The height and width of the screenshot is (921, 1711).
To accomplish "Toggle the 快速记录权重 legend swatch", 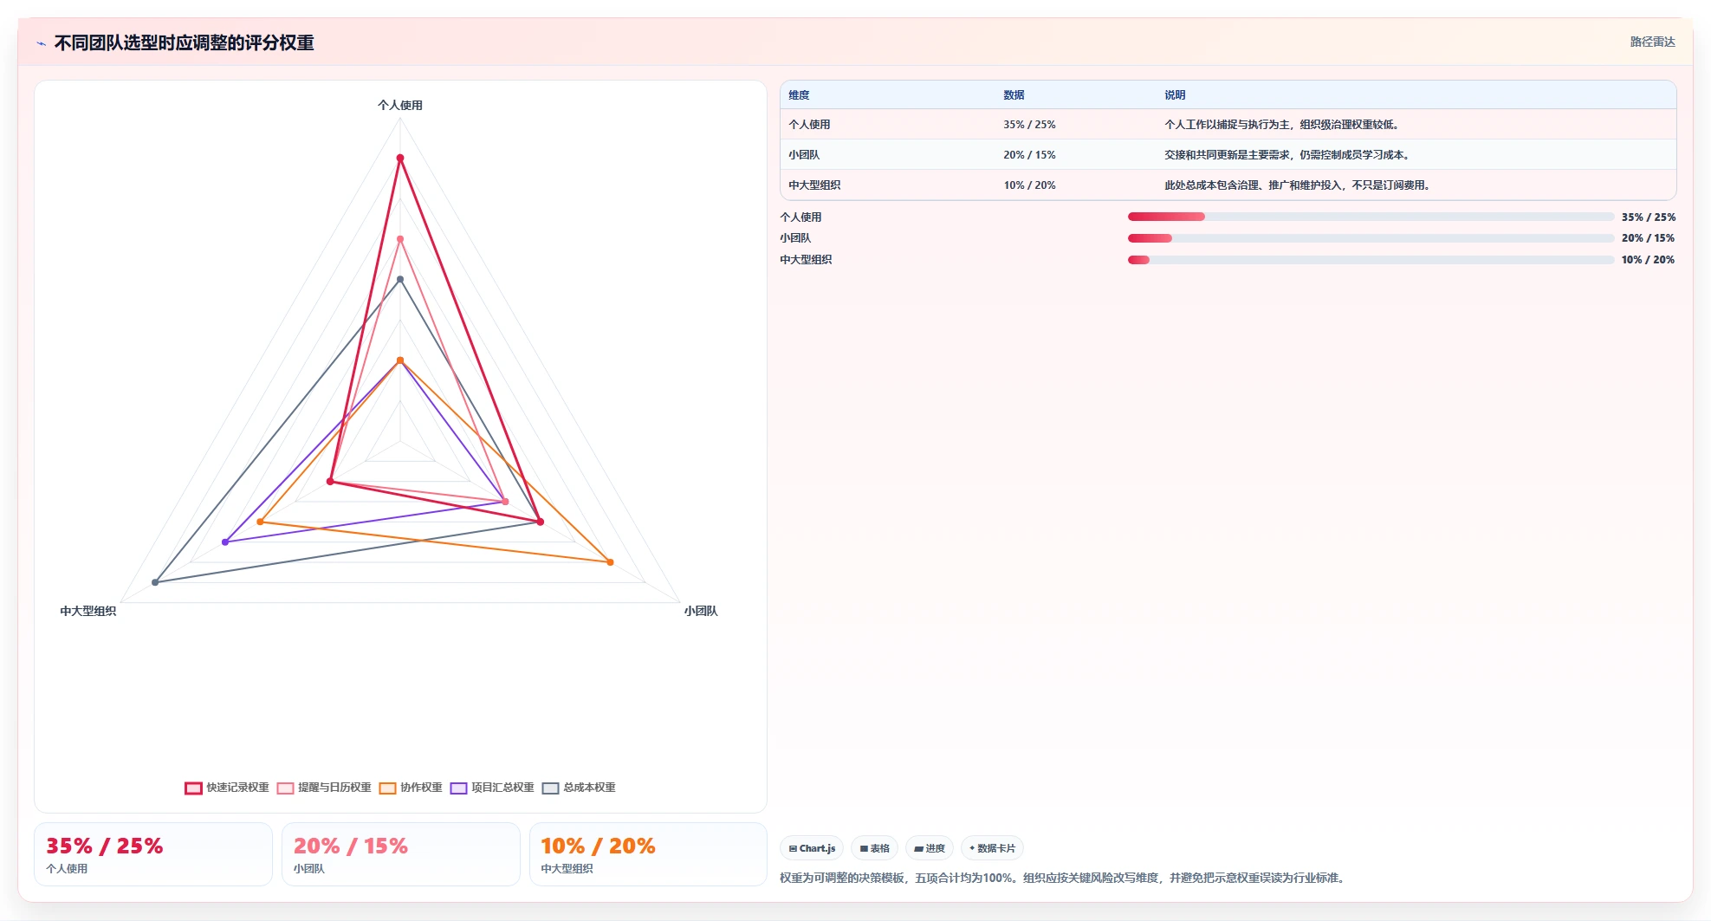I will pyautogui.click(x=193, y=788).
